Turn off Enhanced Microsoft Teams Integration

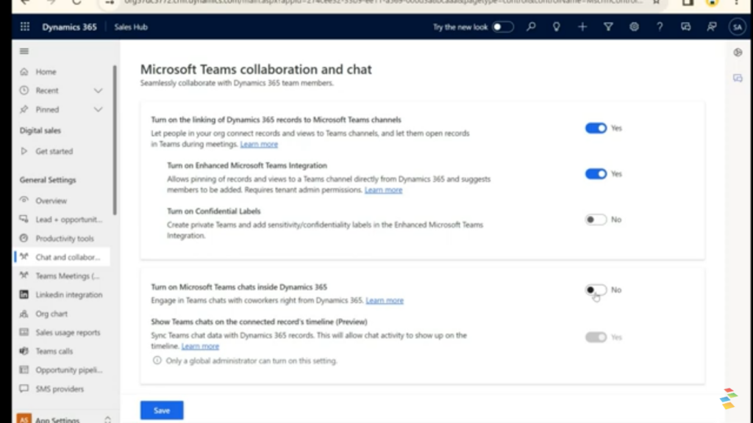[596, 173]
